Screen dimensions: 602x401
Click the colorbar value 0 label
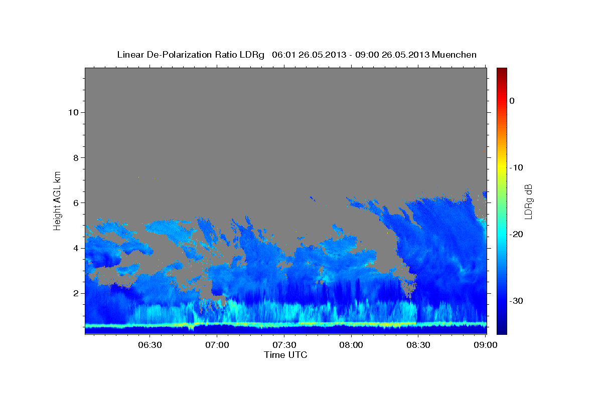(512, 101)
